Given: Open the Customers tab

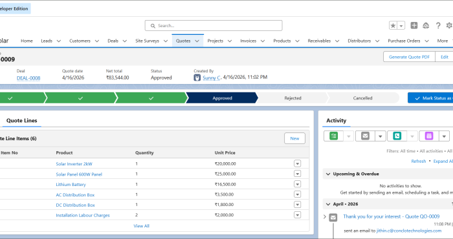Looking at the screenshot, I should pos(80,41).
